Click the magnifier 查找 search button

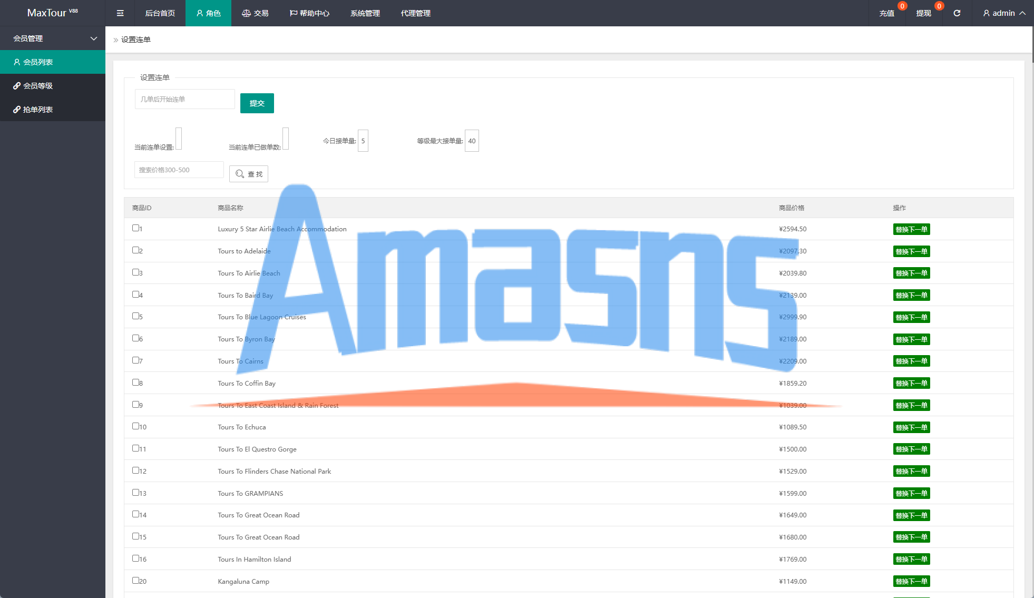click(249, 174)
